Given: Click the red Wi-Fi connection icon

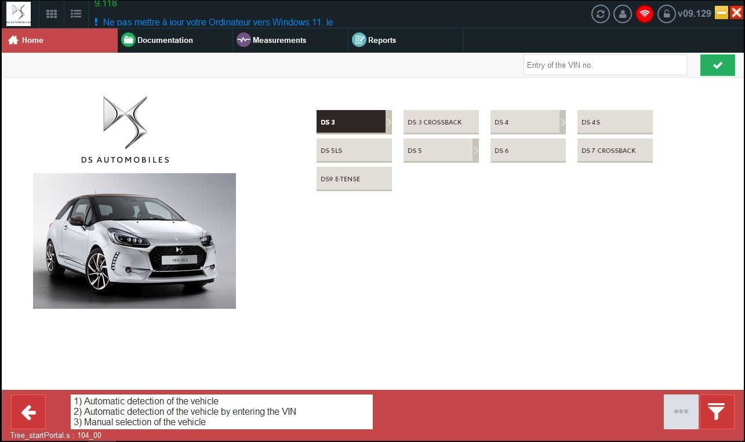Looking at the screenshot, I should click(x=644, y=14).
